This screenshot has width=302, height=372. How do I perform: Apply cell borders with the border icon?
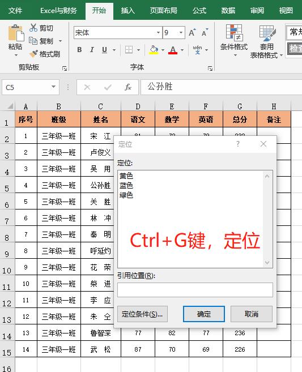[x=129, y=50]
